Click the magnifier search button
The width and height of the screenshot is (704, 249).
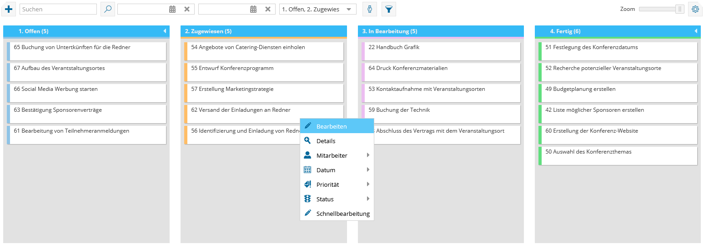point(108,9)
